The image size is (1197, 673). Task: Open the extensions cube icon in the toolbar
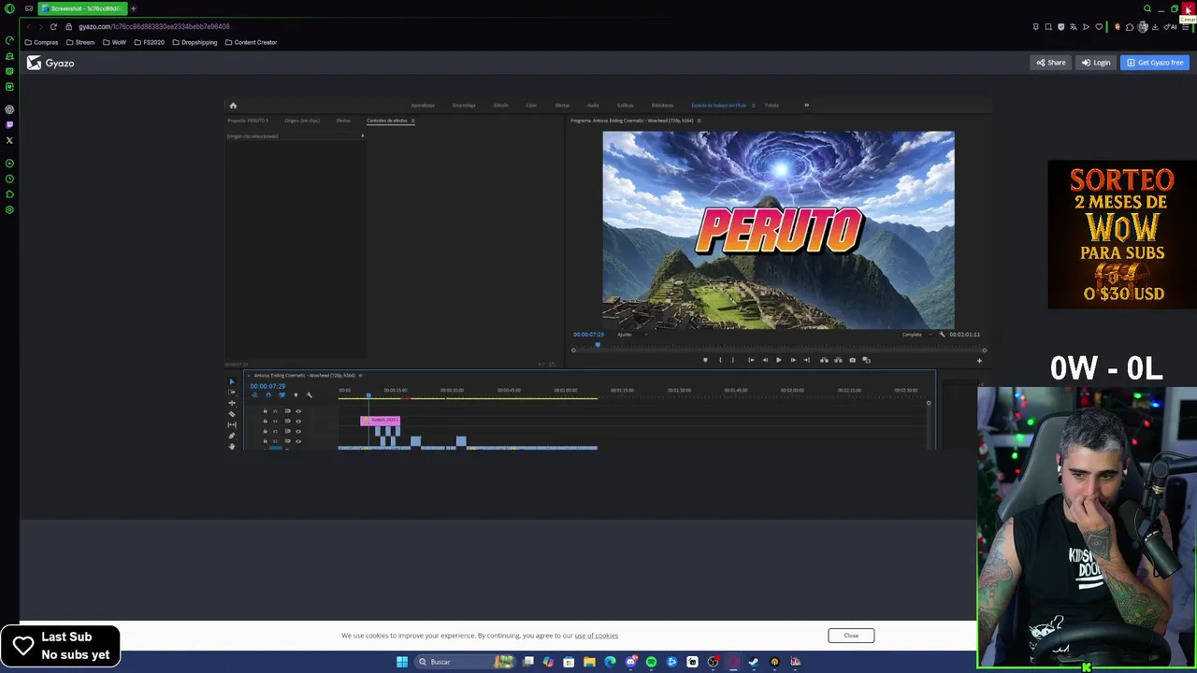coord(1130,26)
